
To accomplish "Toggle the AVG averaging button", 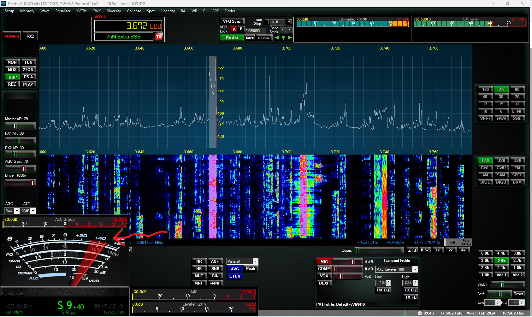I will coord(235,269).
